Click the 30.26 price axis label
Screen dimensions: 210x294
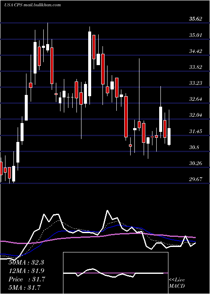click(196, 163)
